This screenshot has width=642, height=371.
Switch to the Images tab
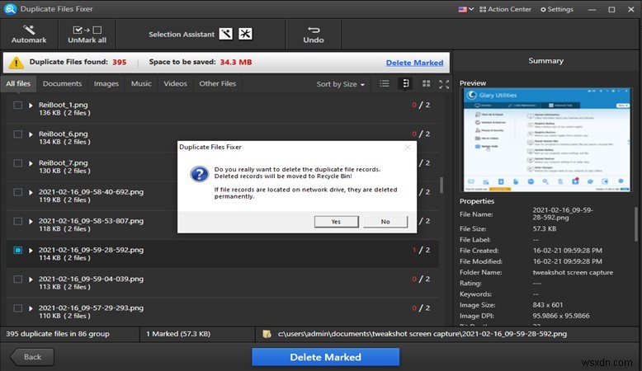click(x=106, y=84)
